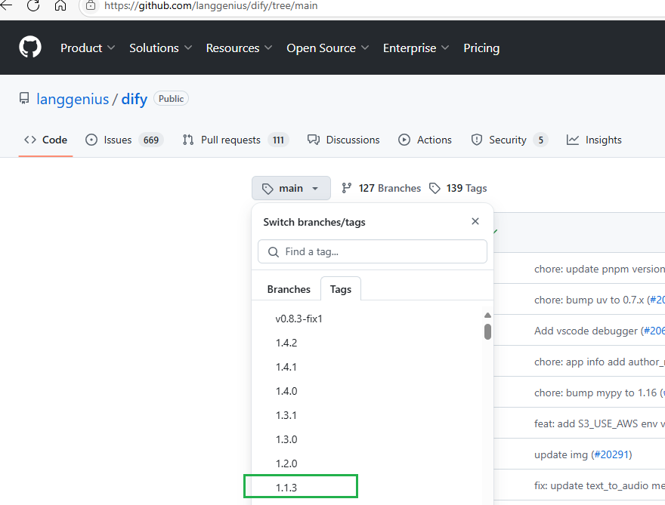Reload the page with the refresh icon
This screenshot has width=665, height=505.
click(x=33, y=5)
